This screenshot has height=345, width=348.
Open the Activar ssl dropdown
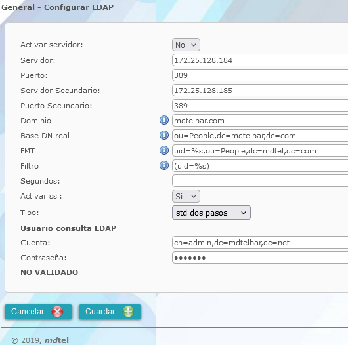tap(186, 196)
